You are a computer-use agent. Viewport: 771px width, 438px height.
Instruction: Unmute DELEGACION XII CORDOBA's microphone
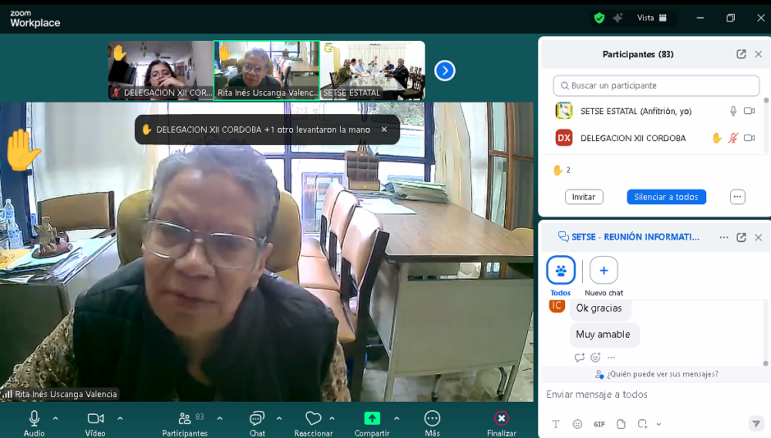click(733, 138)
